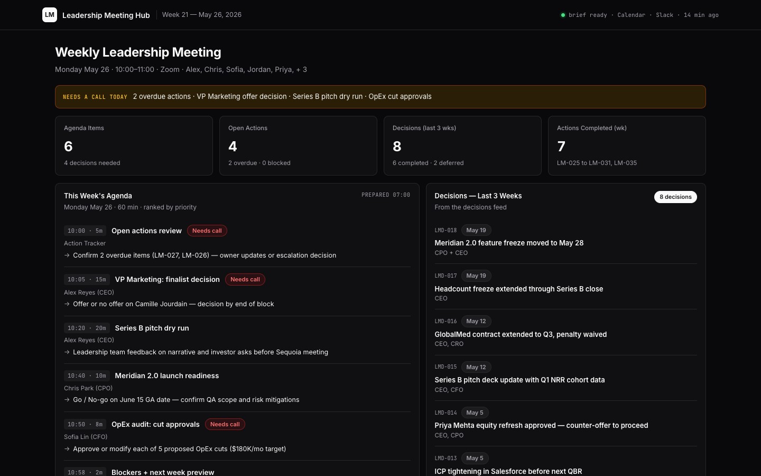Click the arrow icon beside Go / No-go
The width and height of the screenshot is (761, 476).
pyautogui.click(x=67, y=400)
